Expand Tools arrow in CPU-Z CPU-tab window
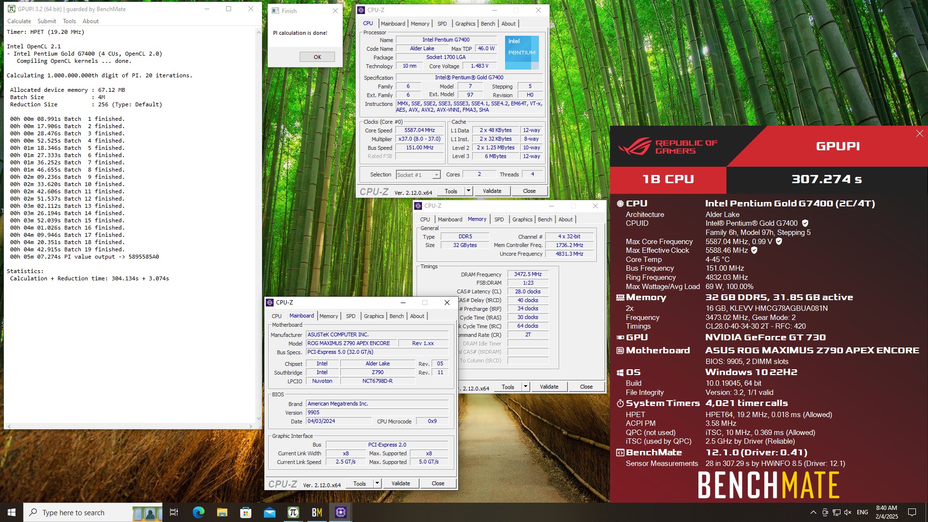 [x=468, y=191]
